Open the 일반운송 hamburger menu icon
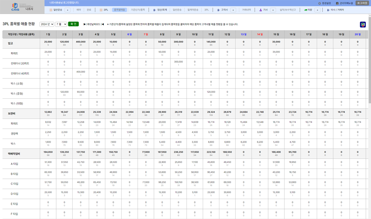The image size is (371, 219). [x=51, y=10]
